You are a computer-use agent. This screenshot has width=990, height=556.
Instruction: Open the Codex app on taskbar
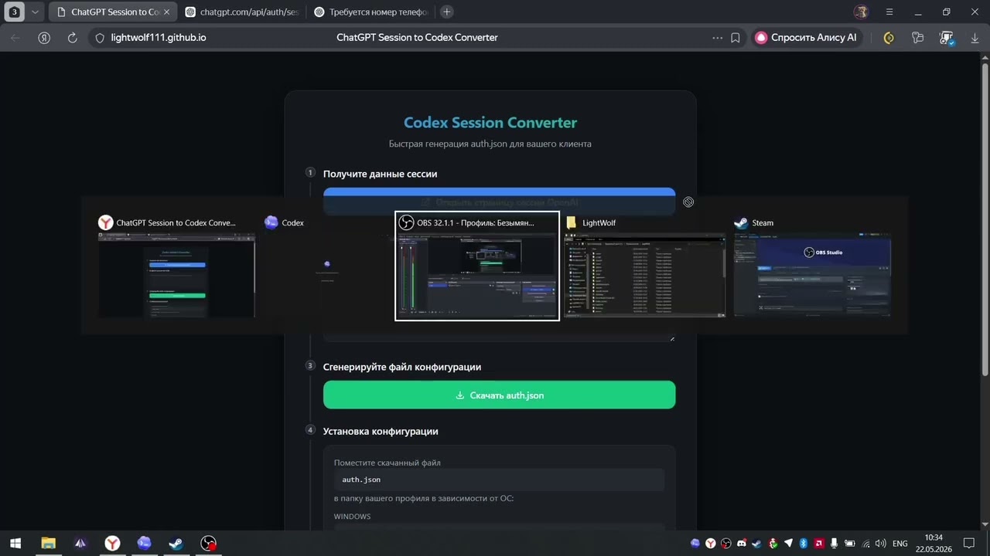point(145,544)
